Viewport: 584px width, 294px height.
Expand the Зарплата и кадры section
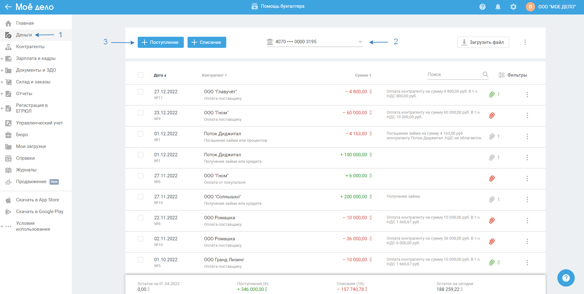pyautogui.click(x=2, y=59)
